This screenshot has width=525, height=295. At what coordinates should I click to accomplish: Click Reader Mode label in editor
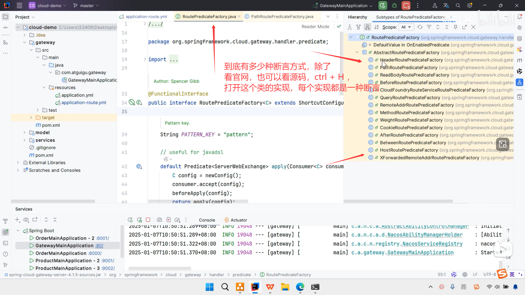(x=315, y=26)
